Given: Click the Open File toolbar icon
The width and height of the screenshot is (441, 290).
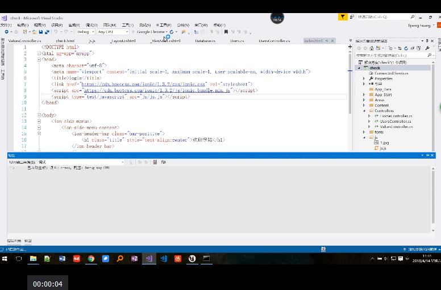Looking at the screenshot, I should click(34, 32).
